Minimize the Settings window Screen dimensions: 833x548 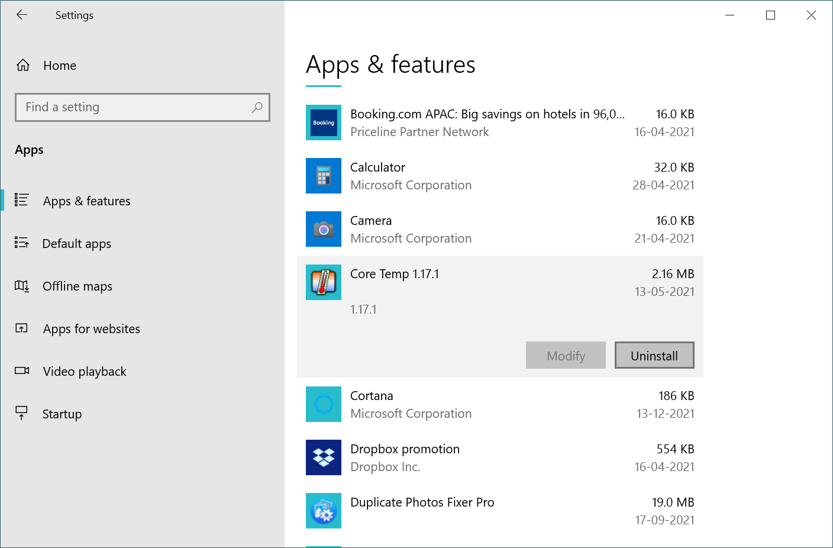pos(729,15)
